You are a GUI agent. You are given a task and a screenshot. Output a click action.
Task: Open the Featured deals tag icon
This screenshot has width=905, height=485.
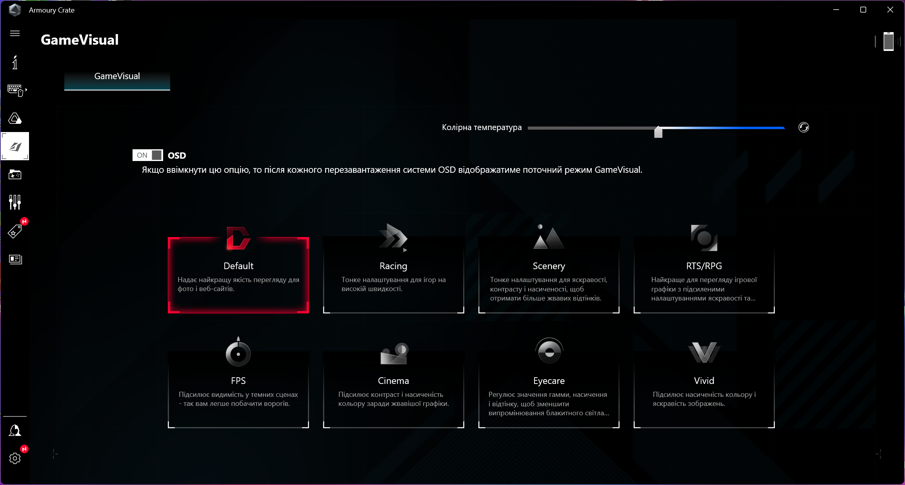[15, 231]
